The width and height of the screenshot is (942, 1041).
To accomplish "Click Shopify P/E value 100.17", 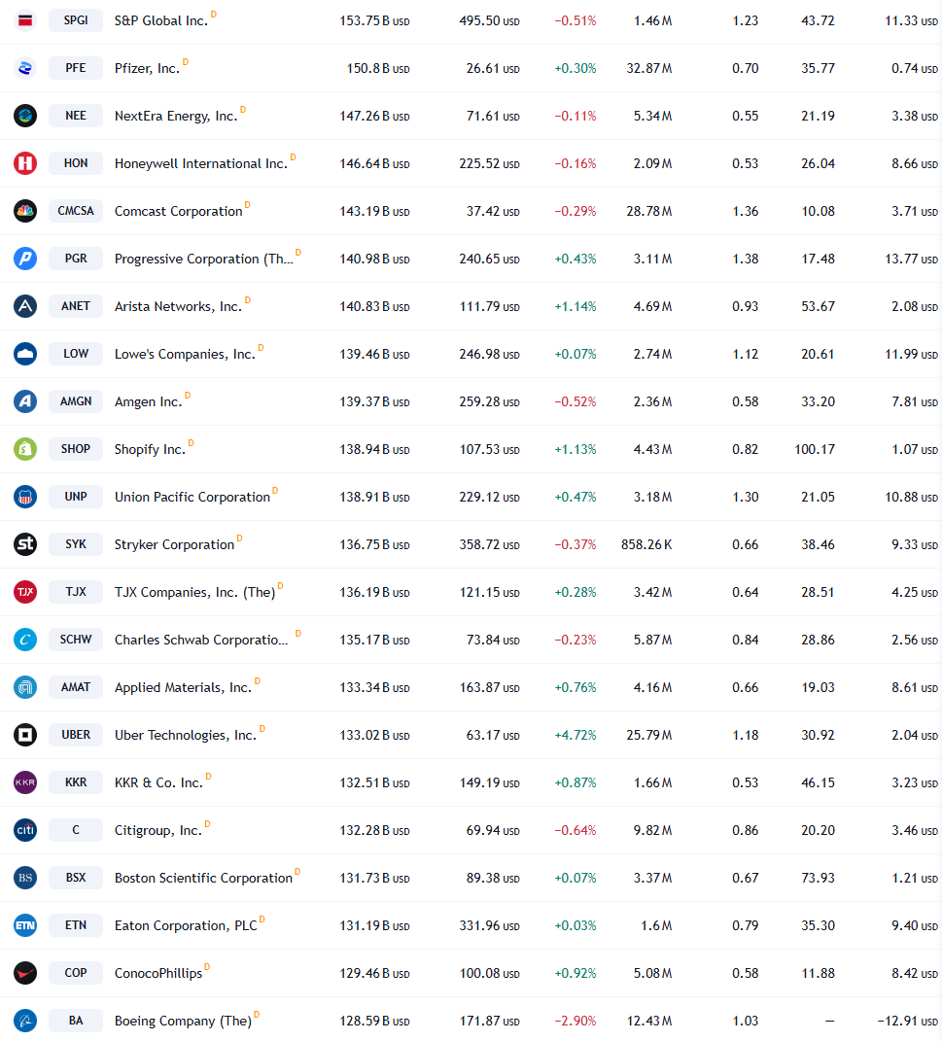I will [x=815, y=449].
